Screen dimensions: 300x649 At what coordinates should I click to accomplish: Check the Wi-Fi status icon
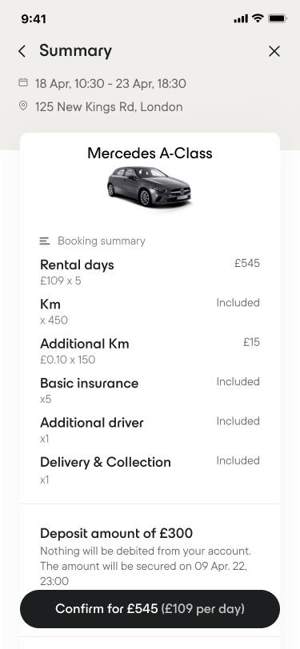tap(258, 18)
